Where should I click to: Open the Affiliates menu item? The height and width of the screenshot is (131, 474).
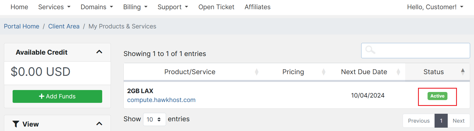tap(257, 7)
